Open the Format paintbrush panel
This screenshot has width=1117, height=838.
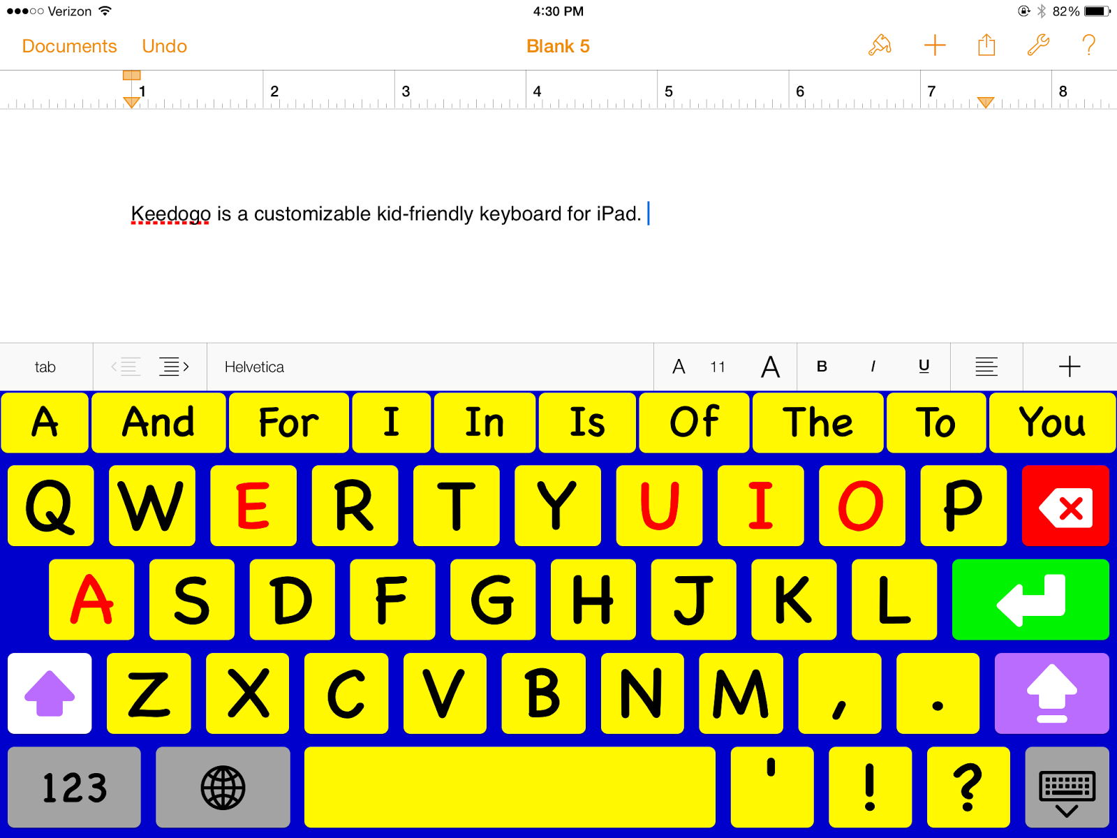880,45
